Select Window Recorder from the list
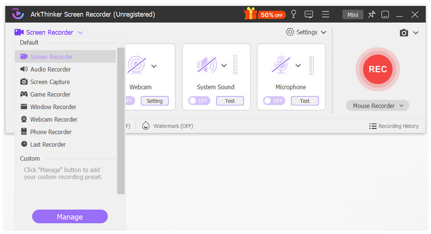 pyautogui.click(x=65, y=107)
